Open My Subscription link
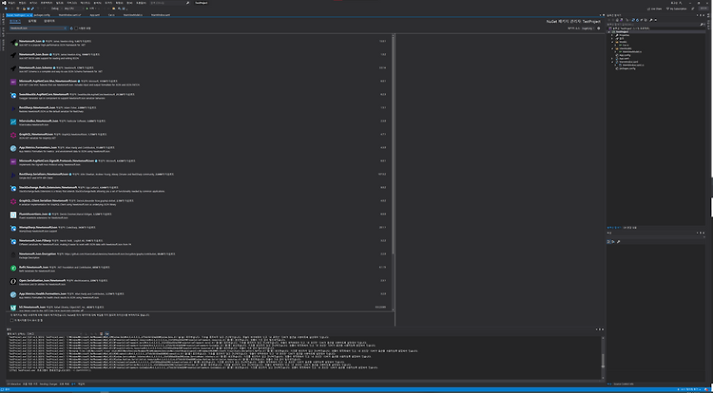The image size is (713, 393). click(x=677, y=9)
